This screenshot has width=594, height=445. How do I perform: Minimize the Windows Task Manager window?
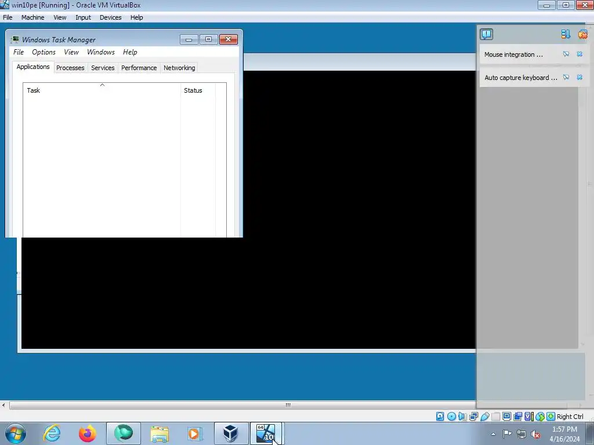point(189,39)
